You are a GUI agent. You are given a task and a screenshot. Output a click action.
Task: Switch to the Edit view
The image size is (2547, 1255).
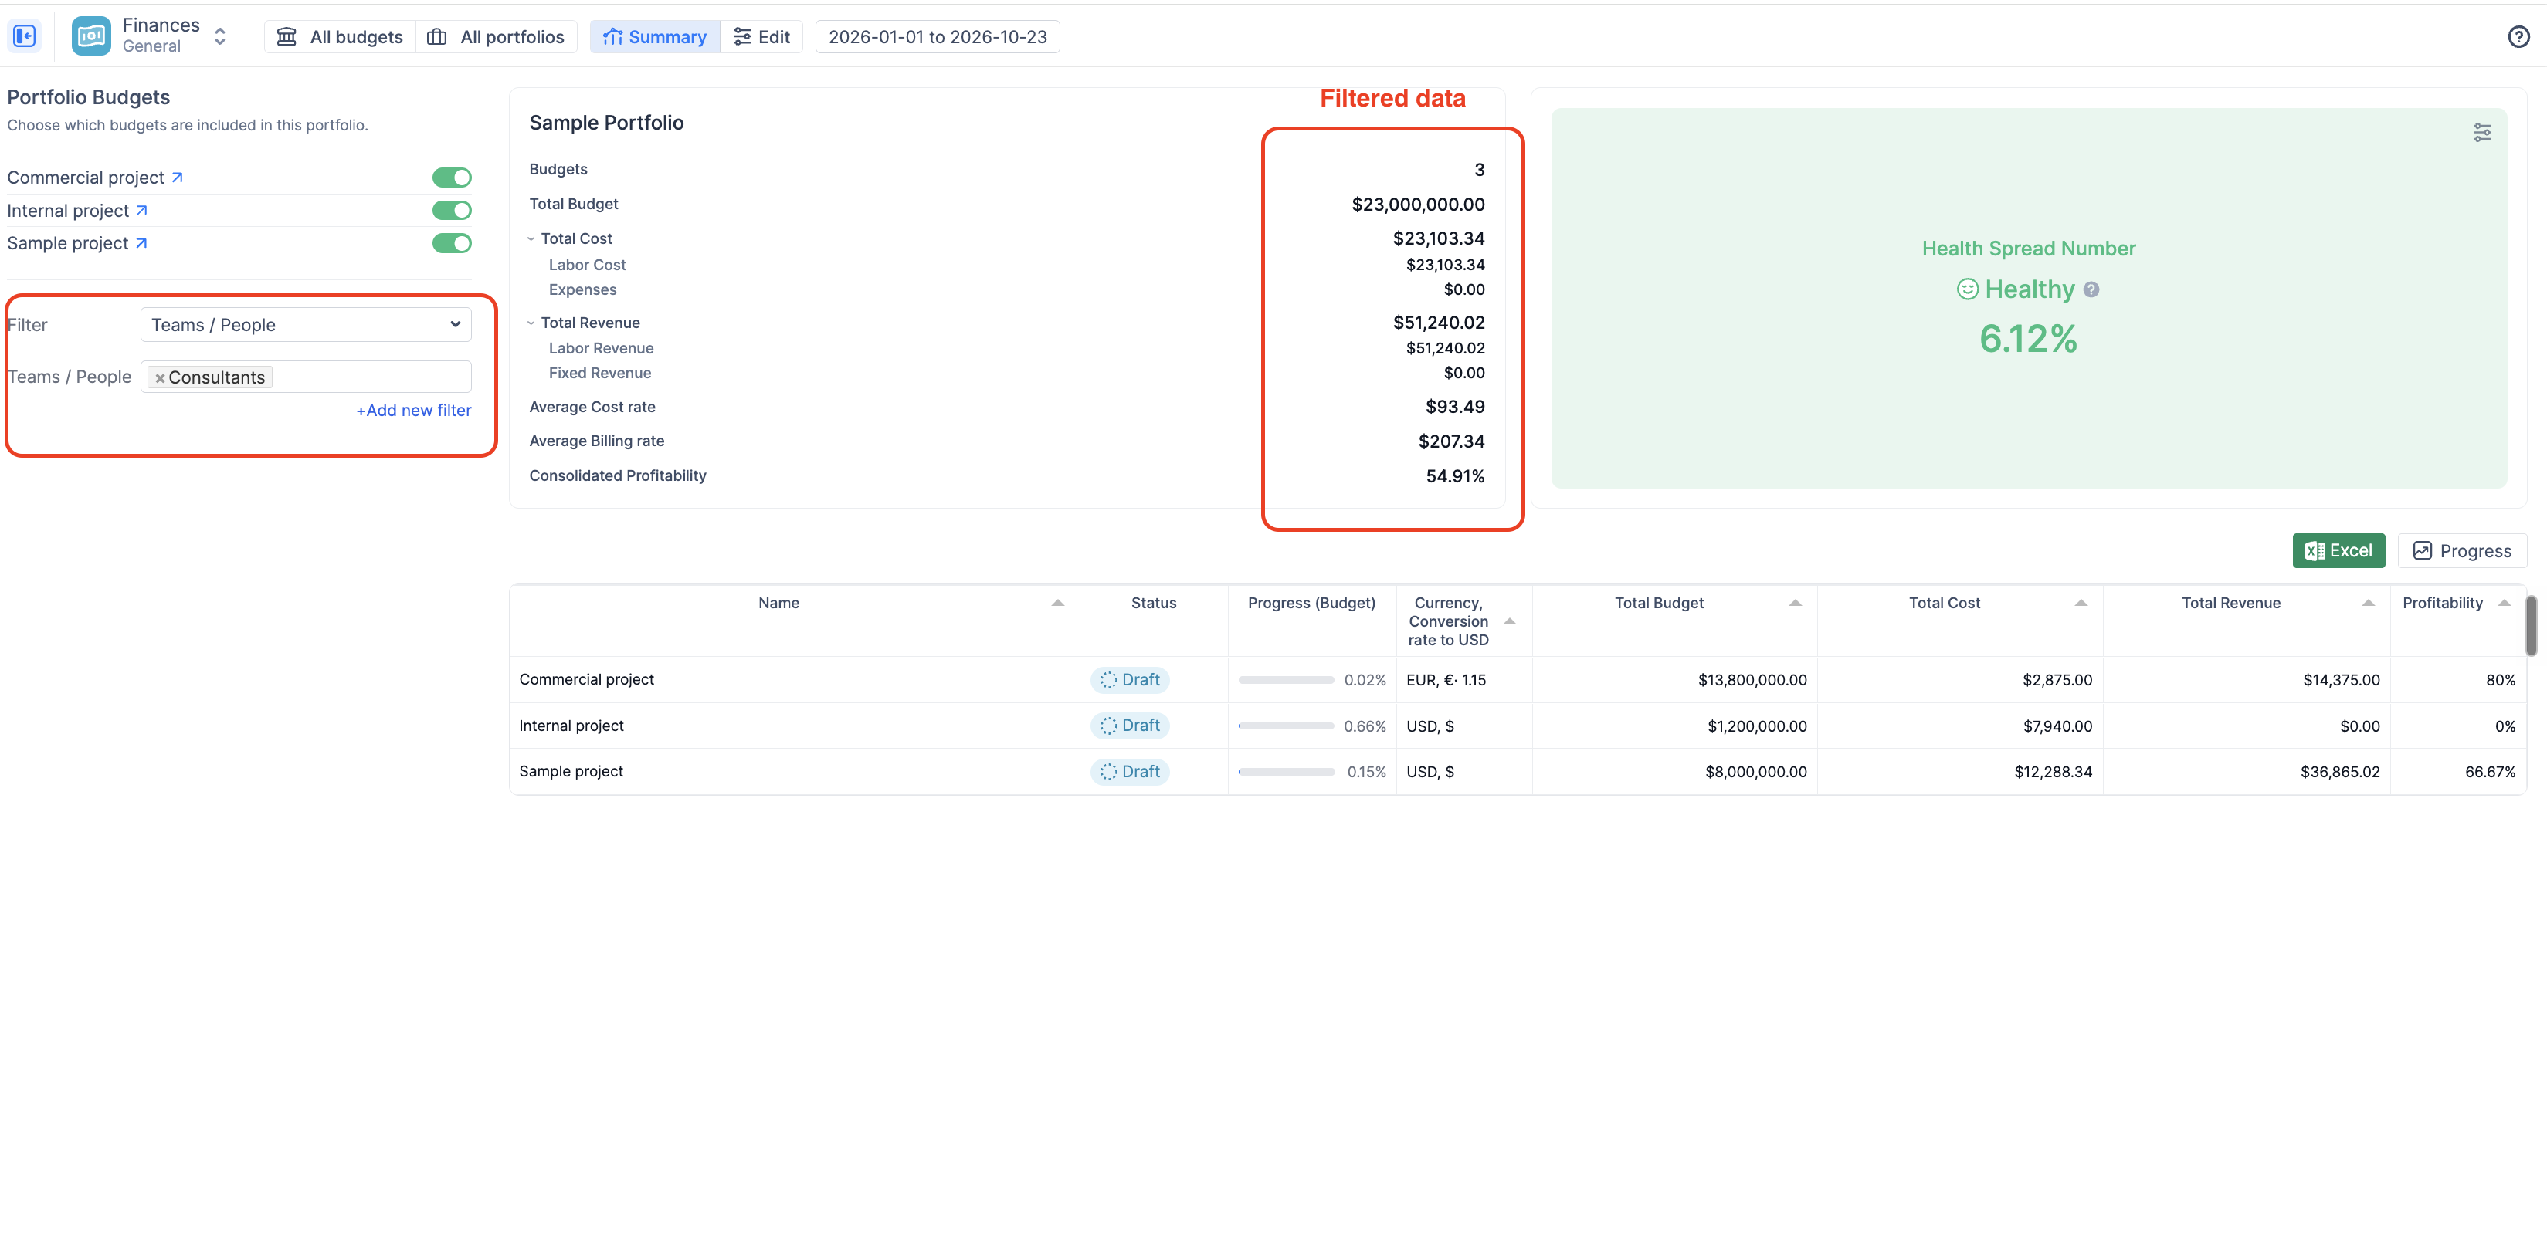pyautogui.click(x=761, y=36)
